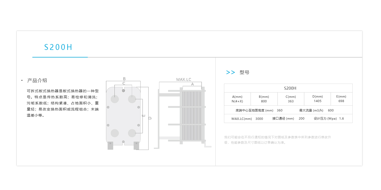Click the top-right port circle in front view
The image size is (381, 190).
(x=132, y=99)
